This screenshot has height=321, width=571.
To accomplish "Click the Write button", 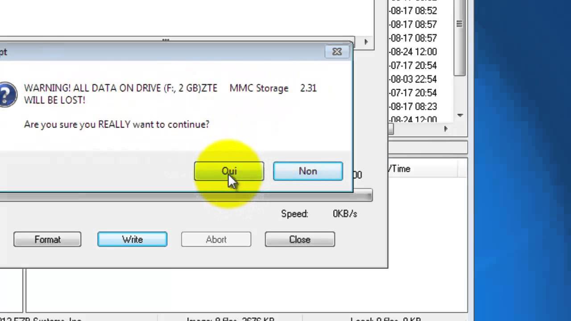I will pyautogui.click(x=132, y=239).
